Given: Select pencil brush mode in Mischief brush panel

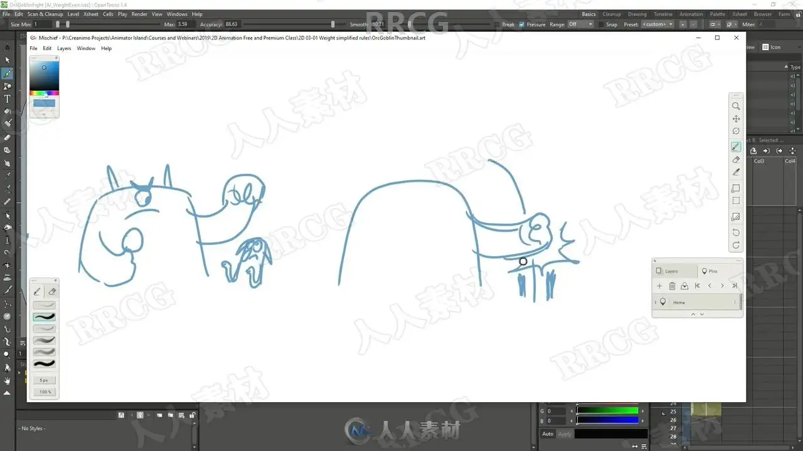Looking at the screenshot, I should point(37,291).
